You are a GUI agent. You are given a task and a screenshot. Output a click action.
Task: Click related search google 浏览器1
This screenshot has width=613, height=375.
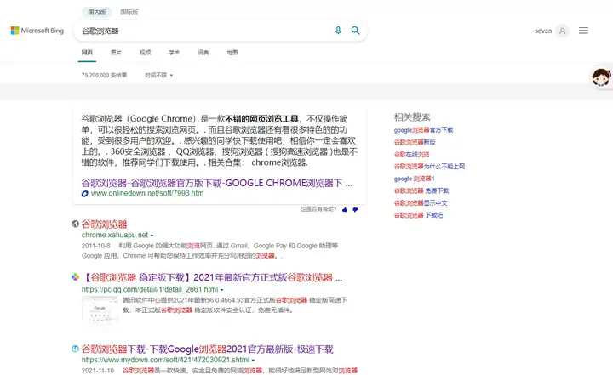[415, 179]
